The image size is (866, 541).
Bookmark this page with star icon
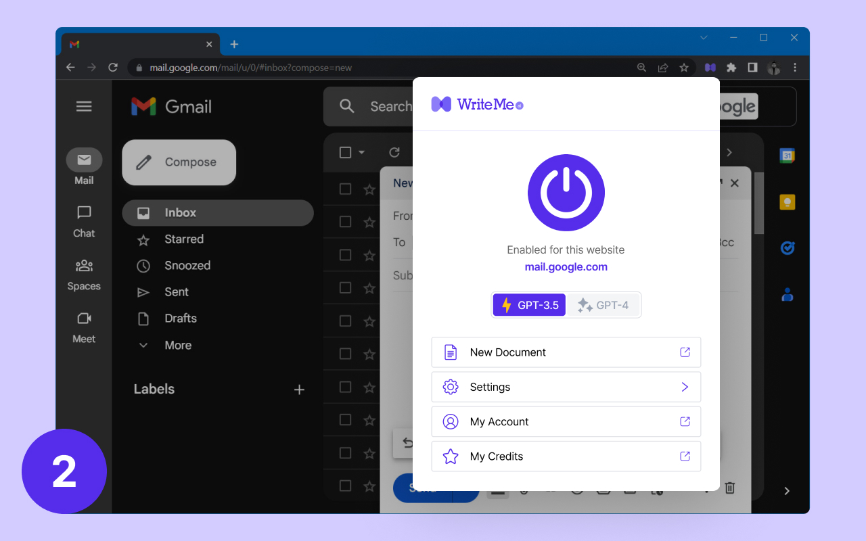click(684, 68)
